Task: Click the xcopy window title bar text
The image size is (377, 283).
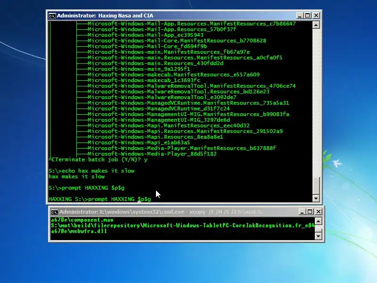Action: pos(161,212)
